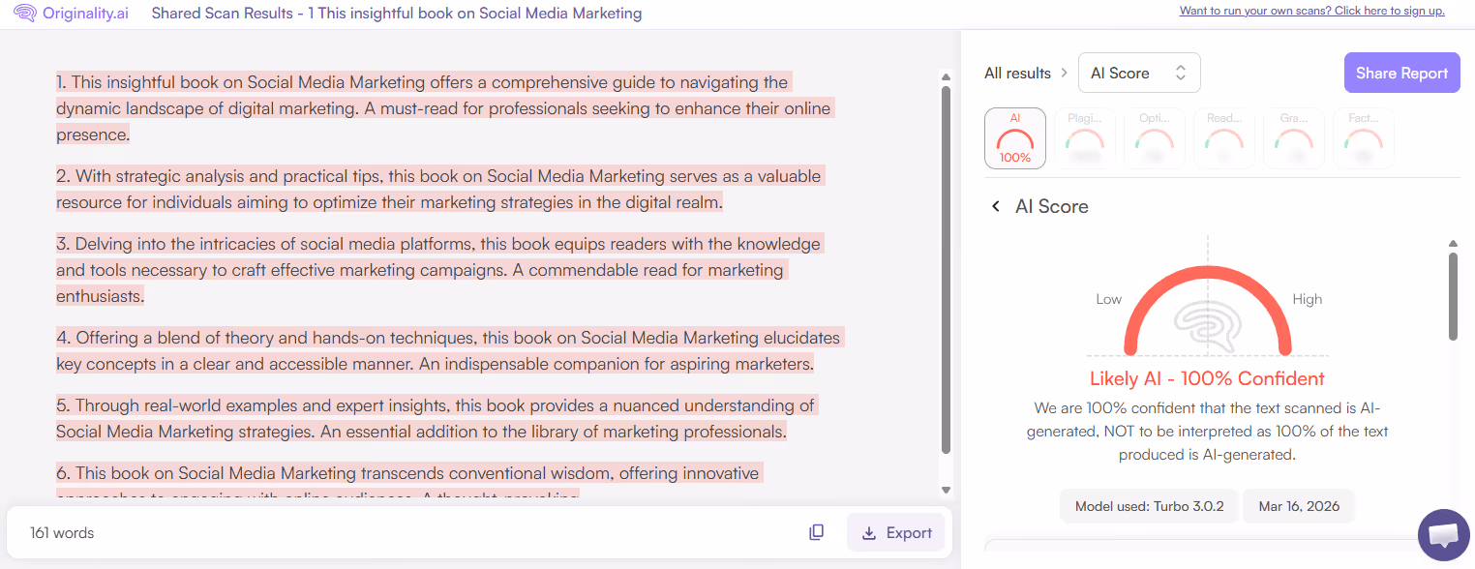Screen dimensions: 1475x569
Task: Export the scan results
Action: coord(896,532)
